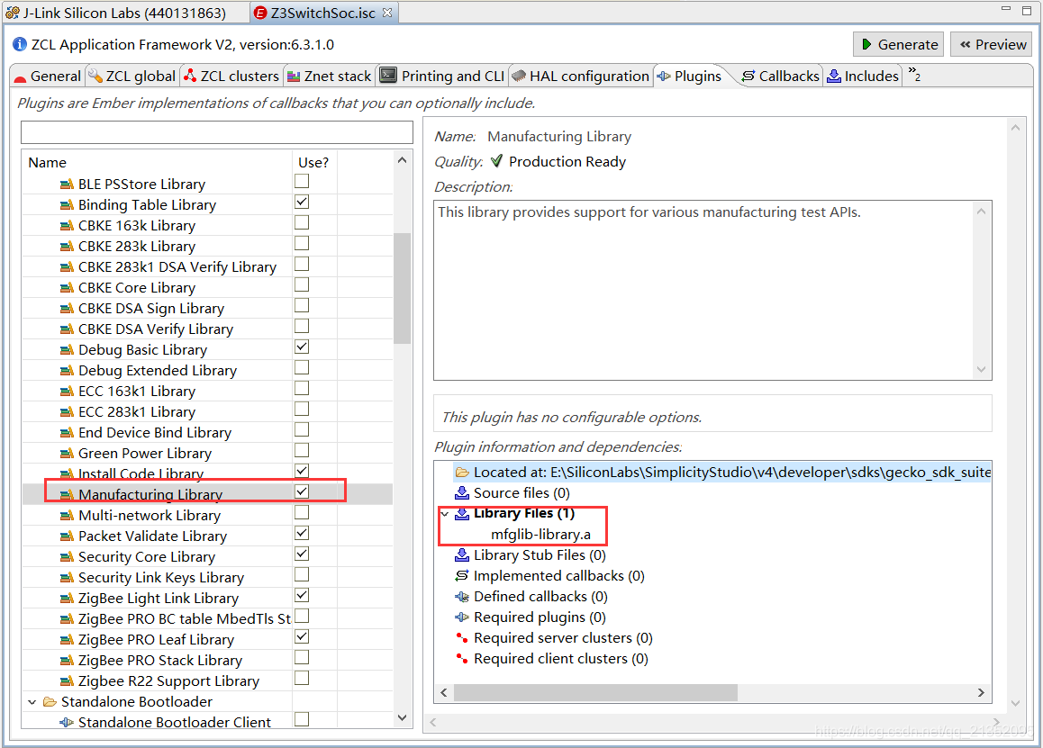Enable the CBKE 163k Library checkbox
Viewport: 1043px width, 748px height.
click(302, 222)
